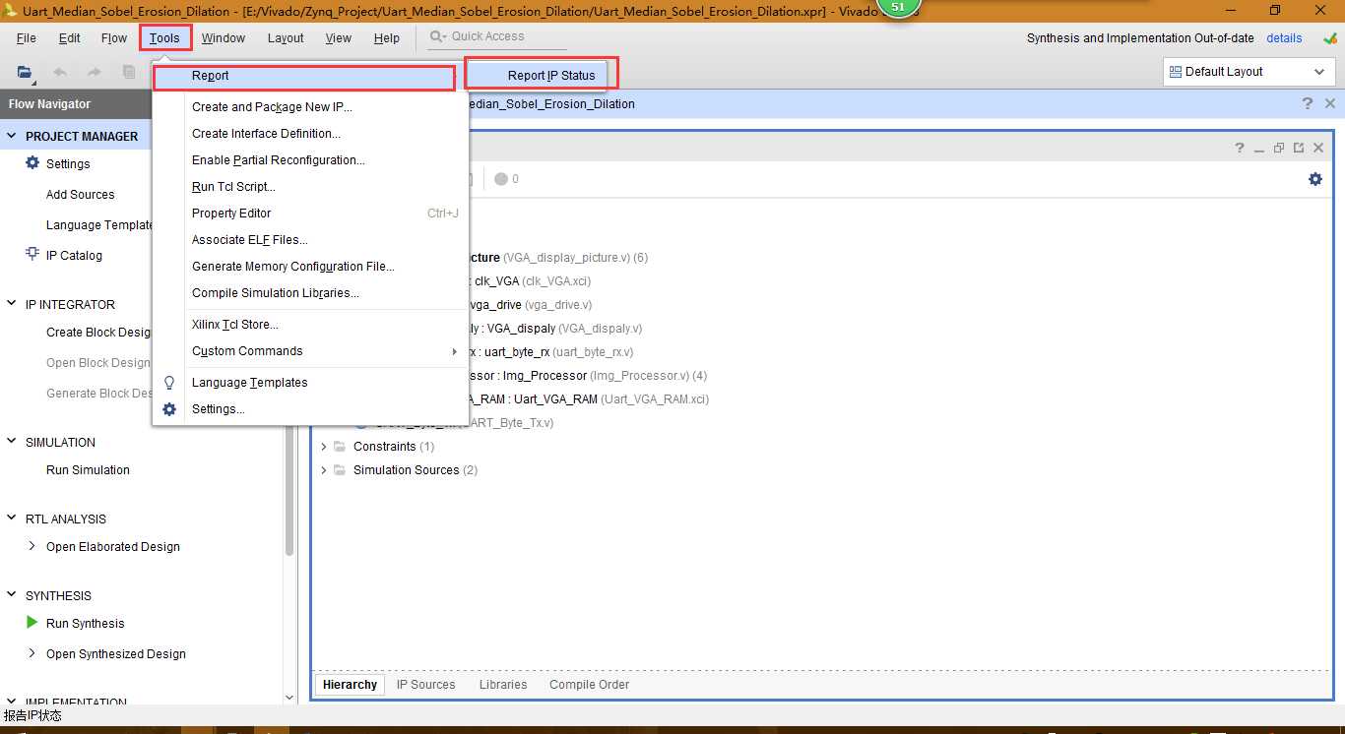Expand the Constraints tree node
The width and height of the screenshot is (1345, 734).
point(324,447)
